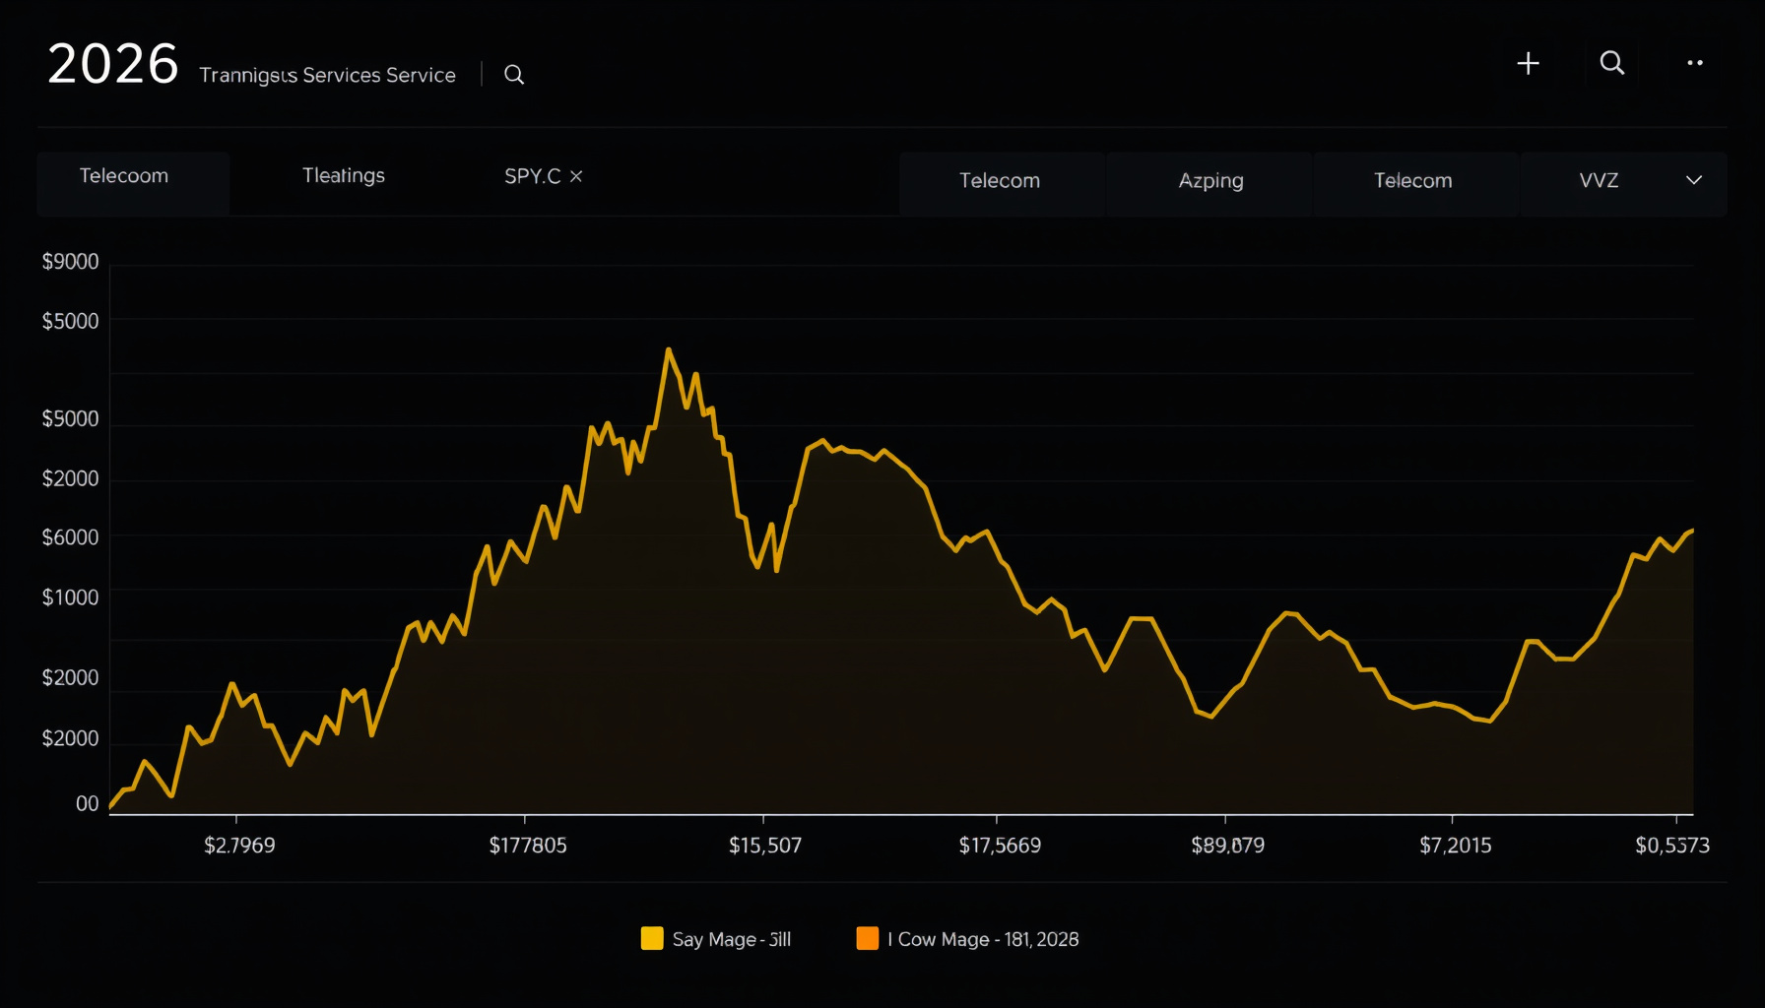Screen dimensions: 1765x1008
Task: Click the highest peak of the chart line
Action: click(668, 349)
